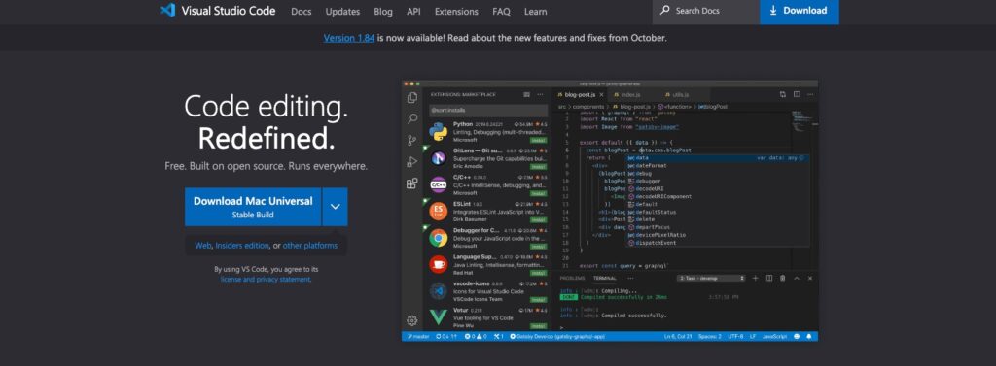Viewport: 996px width, 366px height.
Task: Click Install button for Python extension
Action: [x=539, y=140]
